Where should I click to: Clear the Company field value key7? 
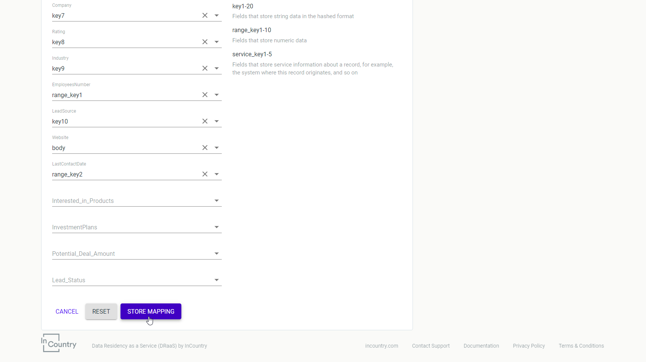[x=205, y=15]
